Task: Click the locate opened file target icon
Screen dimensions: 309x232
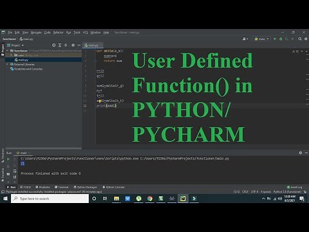Action: click(x=53, y=45)
